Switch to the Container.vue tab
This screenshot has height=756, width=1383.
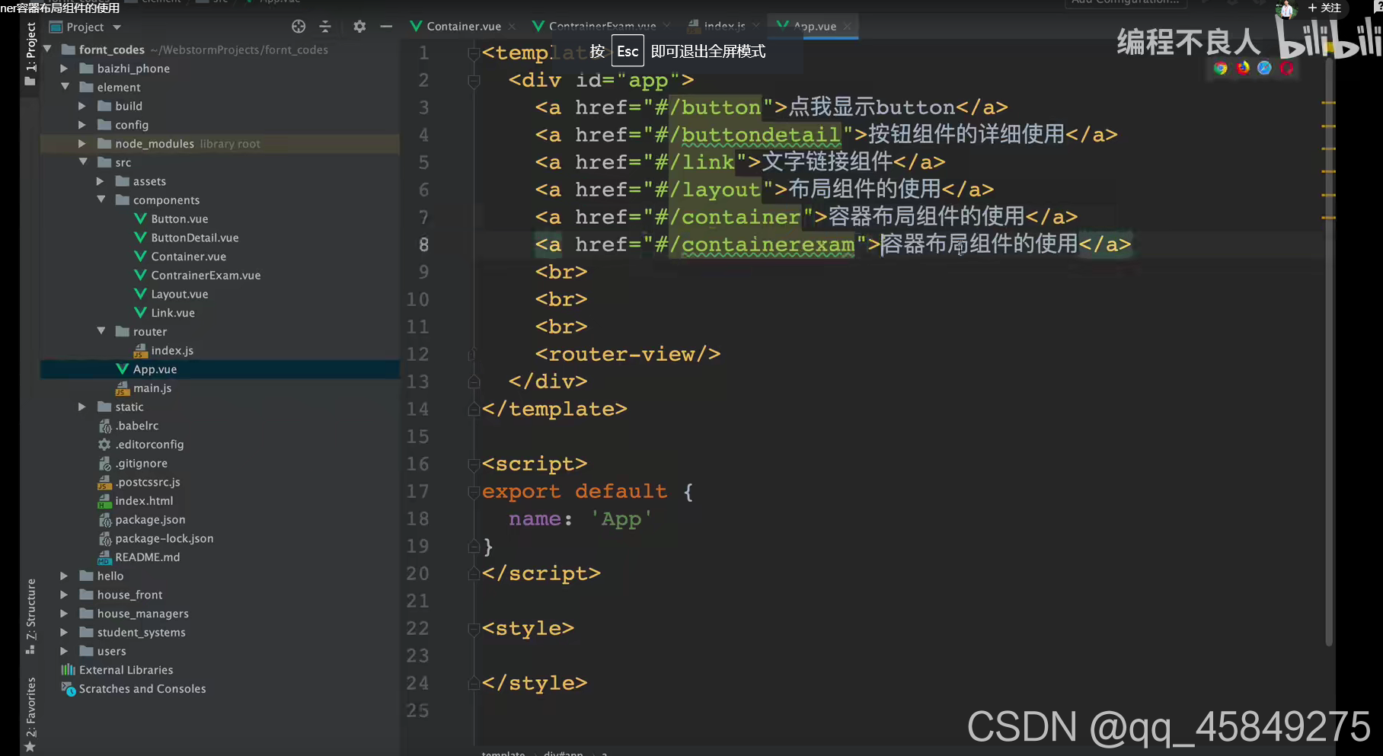coord(463,27)
